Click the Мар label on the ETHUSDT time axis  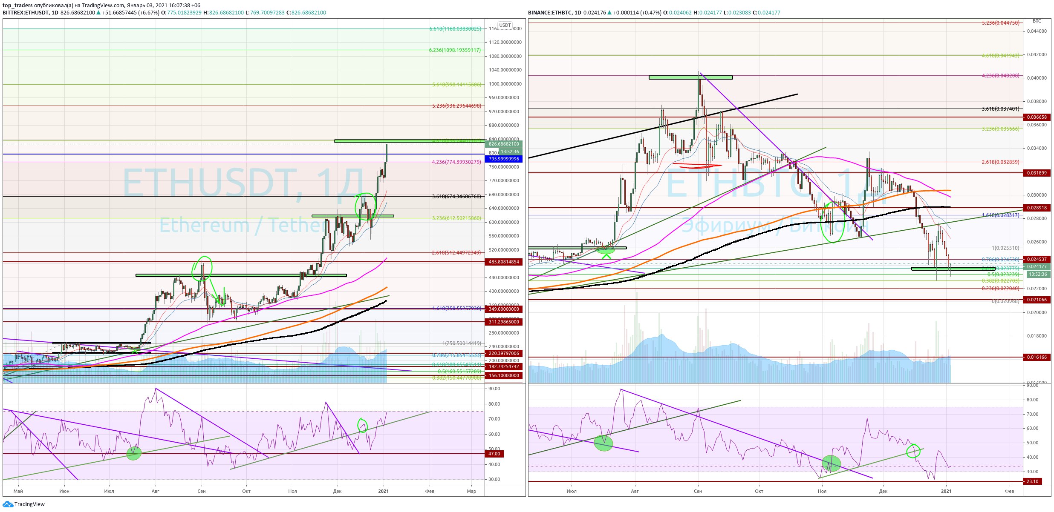click(x=471, y=491)
